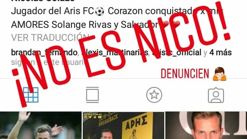Viewport: 247px width, 139px height.
Task: Click the 'siguen a este usuario' text
Action: coord(48,62)
